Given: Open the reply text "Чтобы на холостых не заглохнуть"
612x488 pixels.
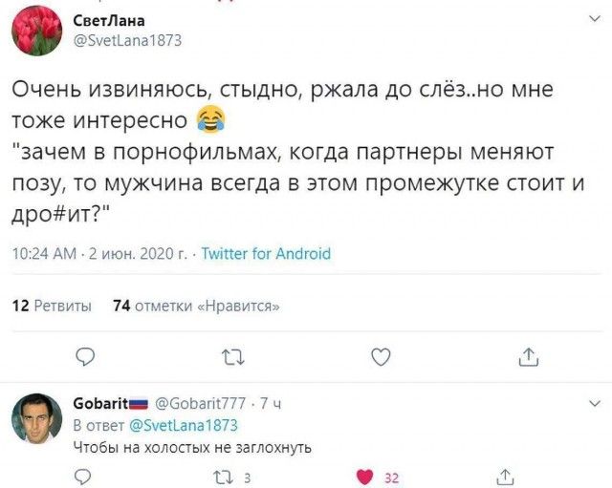Looking at the screenshot, I should click(191, 446).
